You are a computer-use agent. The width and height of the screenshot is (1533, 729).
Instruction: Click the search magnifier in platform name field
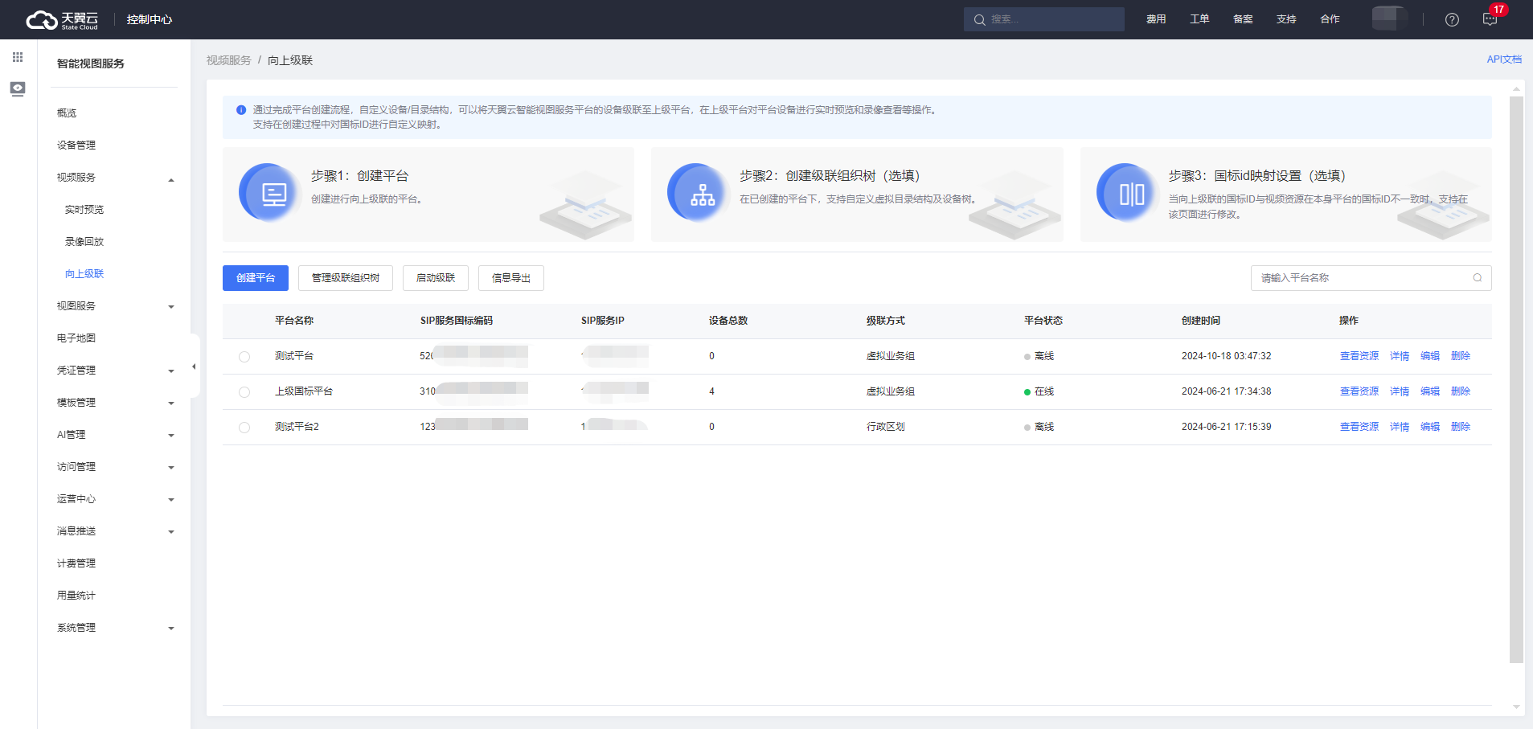(1477, 278)
